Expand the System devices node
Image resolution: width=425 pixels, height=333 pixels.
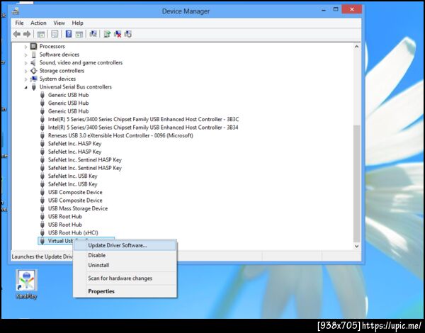coord(26,79)
